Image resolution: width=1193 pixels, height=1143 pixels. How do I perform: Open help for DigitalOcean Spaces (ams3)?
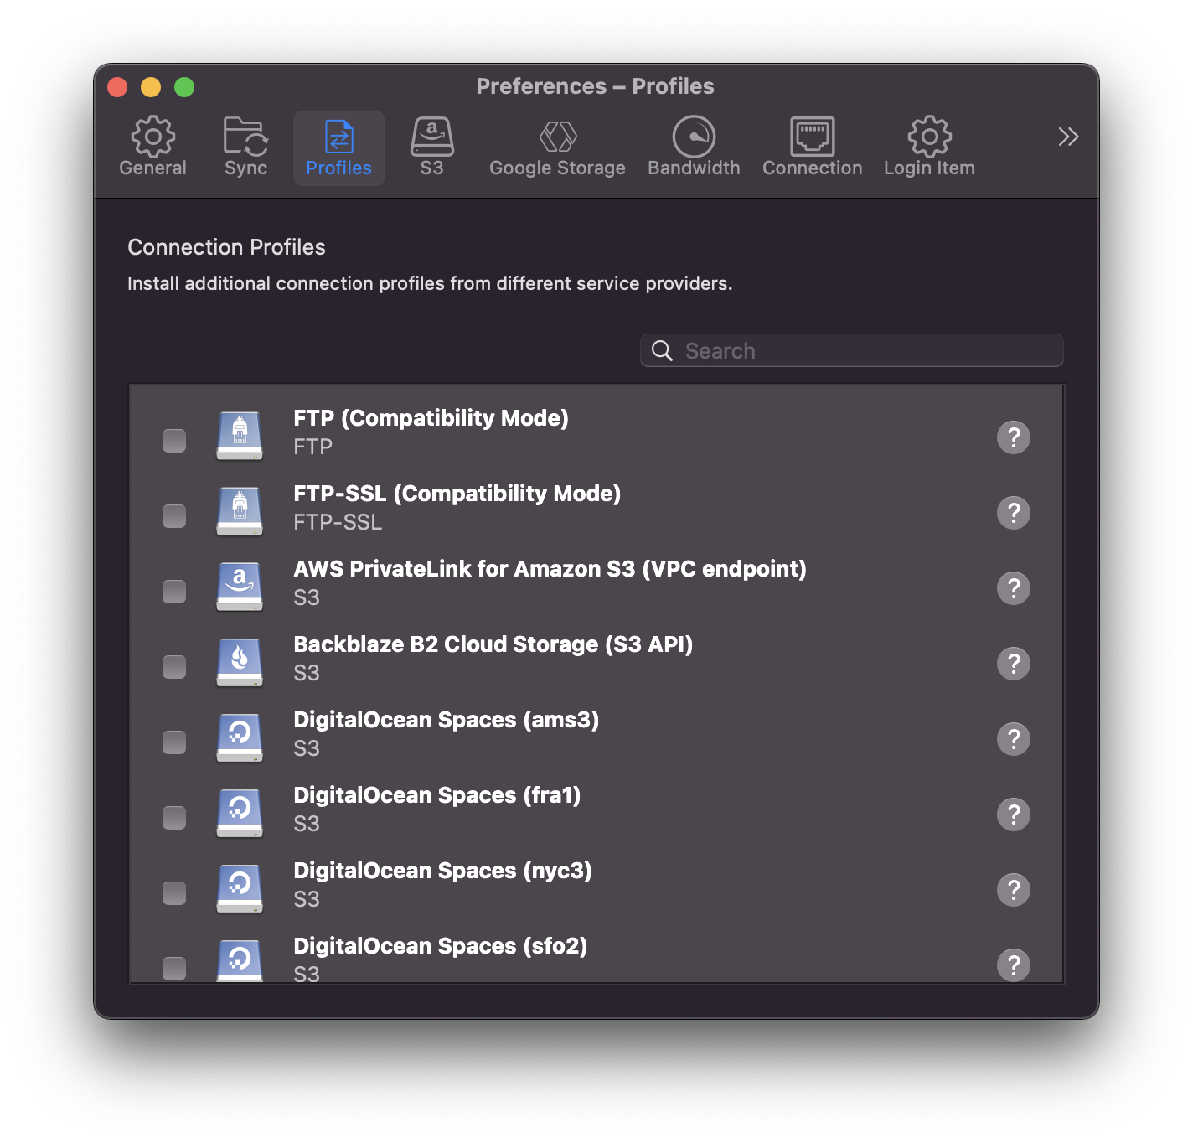pos(1014,739)
